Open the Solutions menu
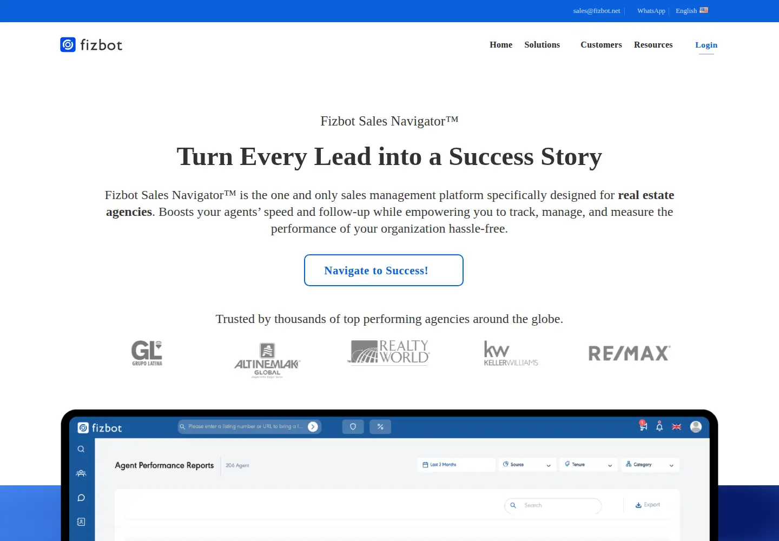Screen dimensions: 779x541 (542, 45)
